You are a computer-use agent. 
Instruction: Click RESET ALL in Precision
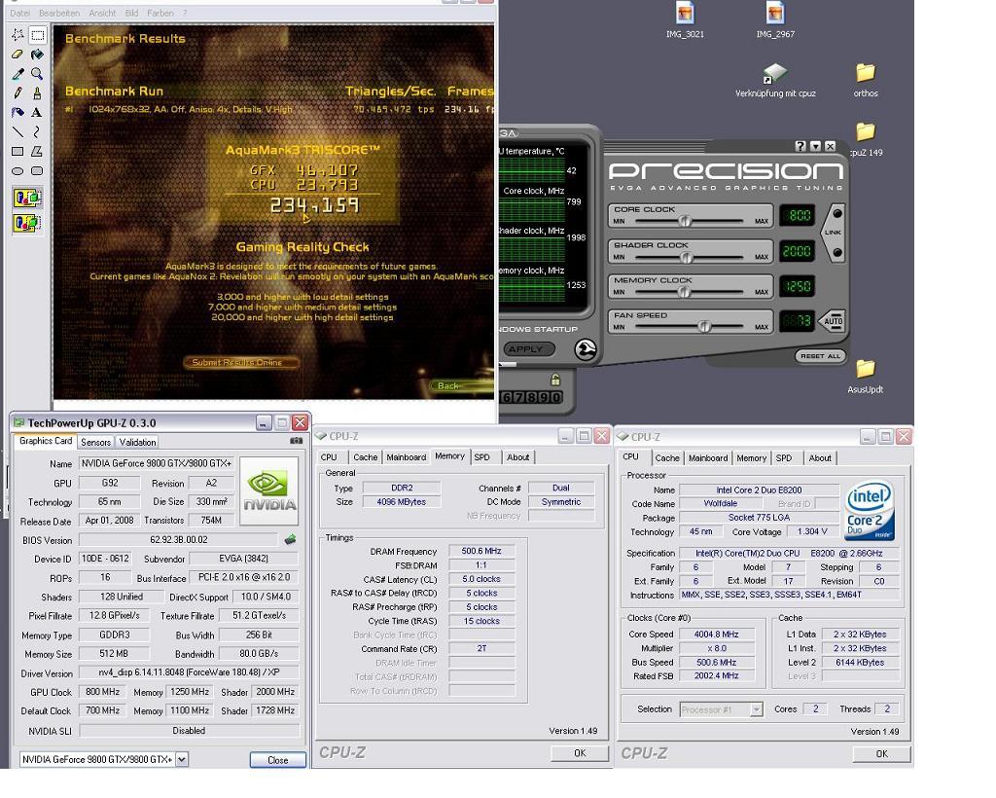[x=820, y=356]
